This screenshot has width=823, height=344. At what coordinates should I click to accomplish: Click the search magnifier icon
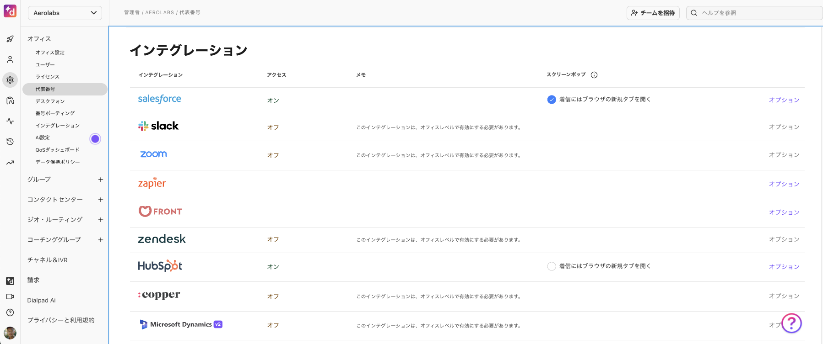pyautogui.click(x=694, y=13)
